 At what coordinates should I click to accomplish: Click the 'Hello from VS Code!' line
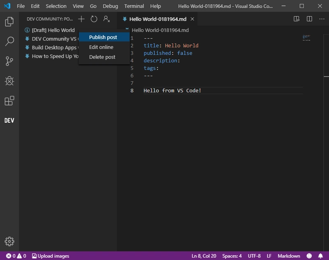(x=172, y=91)
